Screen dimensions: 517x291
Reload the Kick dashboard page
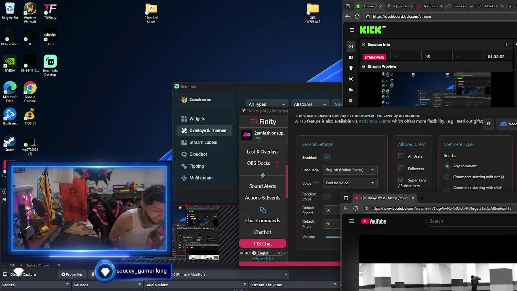click(x=357, y=17)
